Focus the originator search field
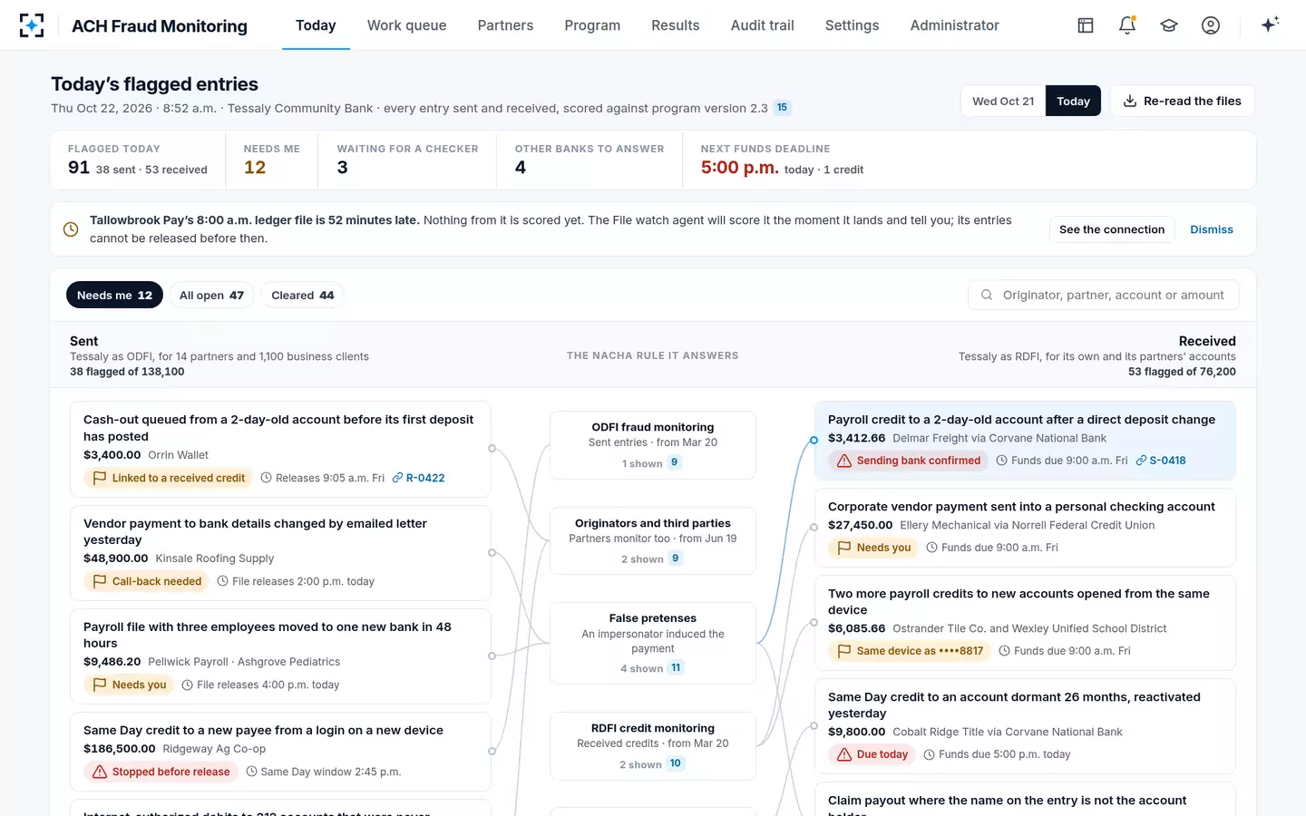 click(x=1104, y=295)
